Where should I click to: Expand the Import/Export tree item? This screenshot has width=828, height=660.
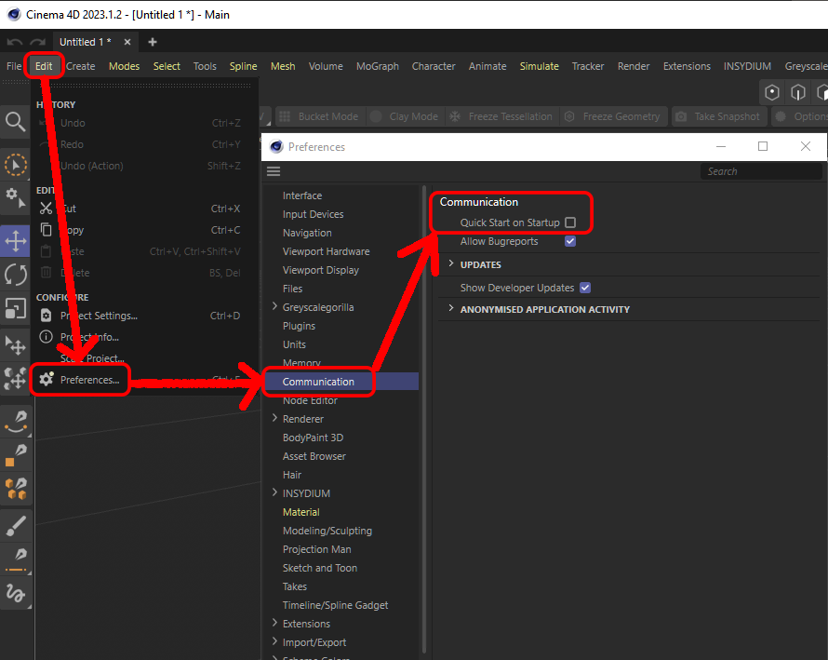coord(274,641)
